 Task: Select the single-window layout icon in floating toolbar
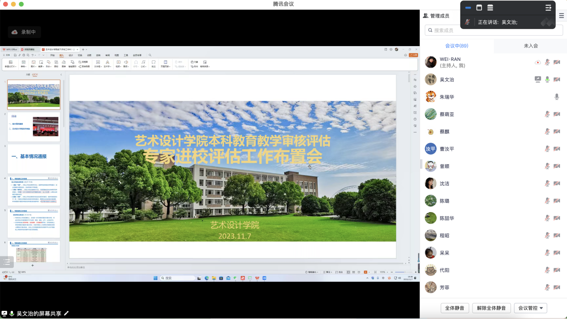click(479, 8)
